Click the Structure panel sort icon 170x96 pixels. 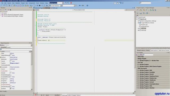tap(1, 10)
